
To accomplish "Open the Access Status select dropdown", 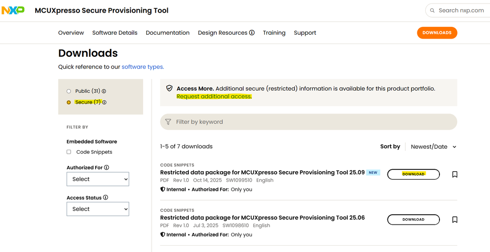I will (x=98, y=209).
